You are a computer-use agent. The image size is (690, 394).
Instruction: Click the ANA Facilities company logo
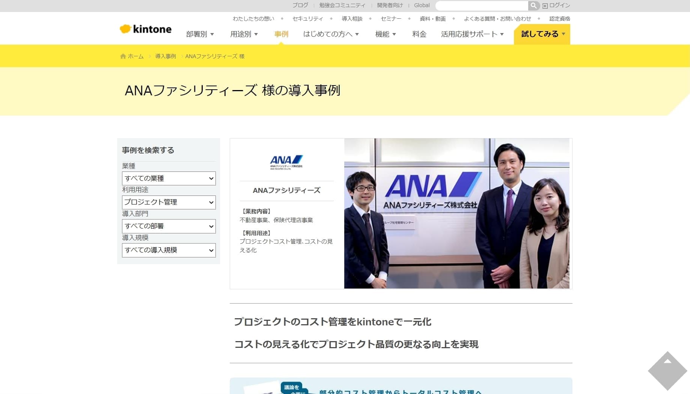[286, 162]
